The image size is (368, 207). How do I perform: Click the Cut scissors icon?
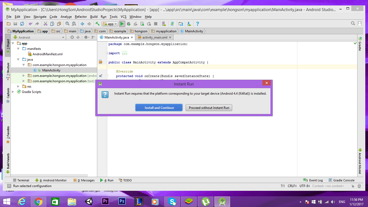(46, 24)
